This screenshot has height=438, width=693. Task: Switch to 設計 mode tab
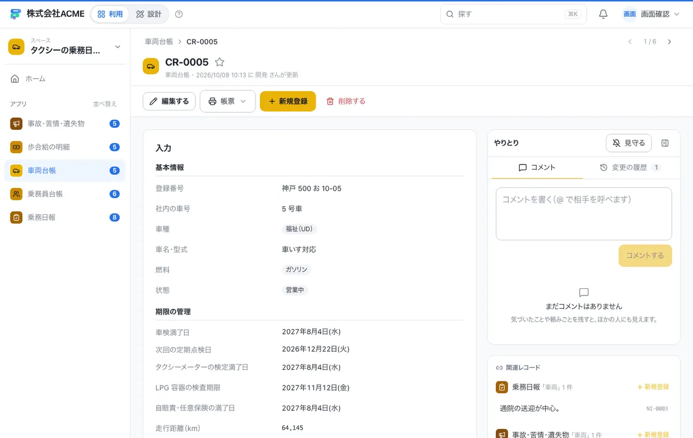[x=149, y=14]
